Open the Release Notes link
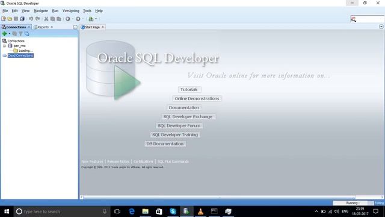 click(x=119, y=162)
